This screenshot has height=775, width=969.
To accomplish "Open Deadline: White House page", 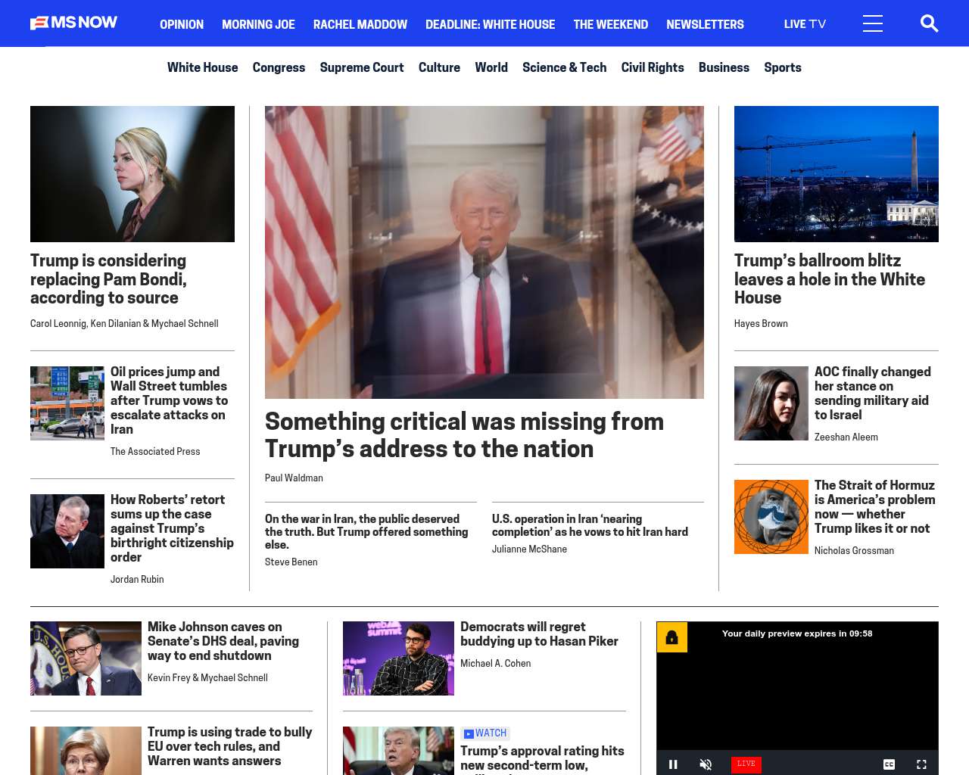I will tap(490, 24).
